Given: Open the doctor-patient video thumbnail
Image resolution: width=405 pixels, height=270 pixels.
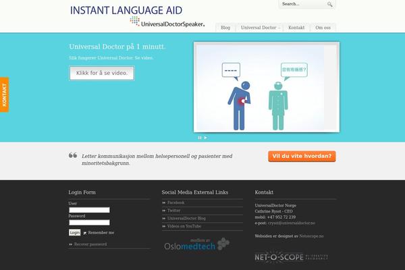Looking at the screenshot, I should [267, 87].
